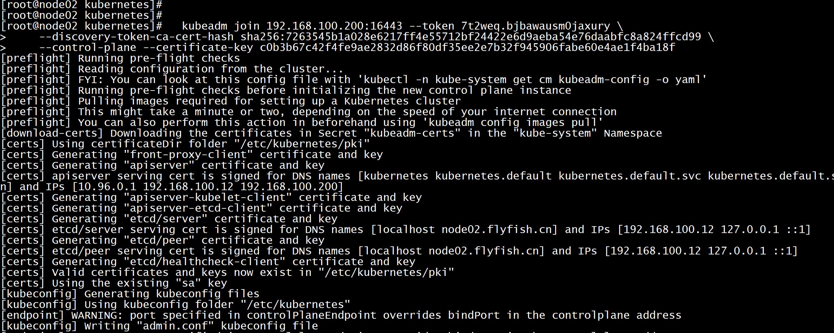Click the token value 7t2weq.bjbawausm0jaxury
Image resolution: width=834 pixels, height=333 pixels.
pos(535,26)
